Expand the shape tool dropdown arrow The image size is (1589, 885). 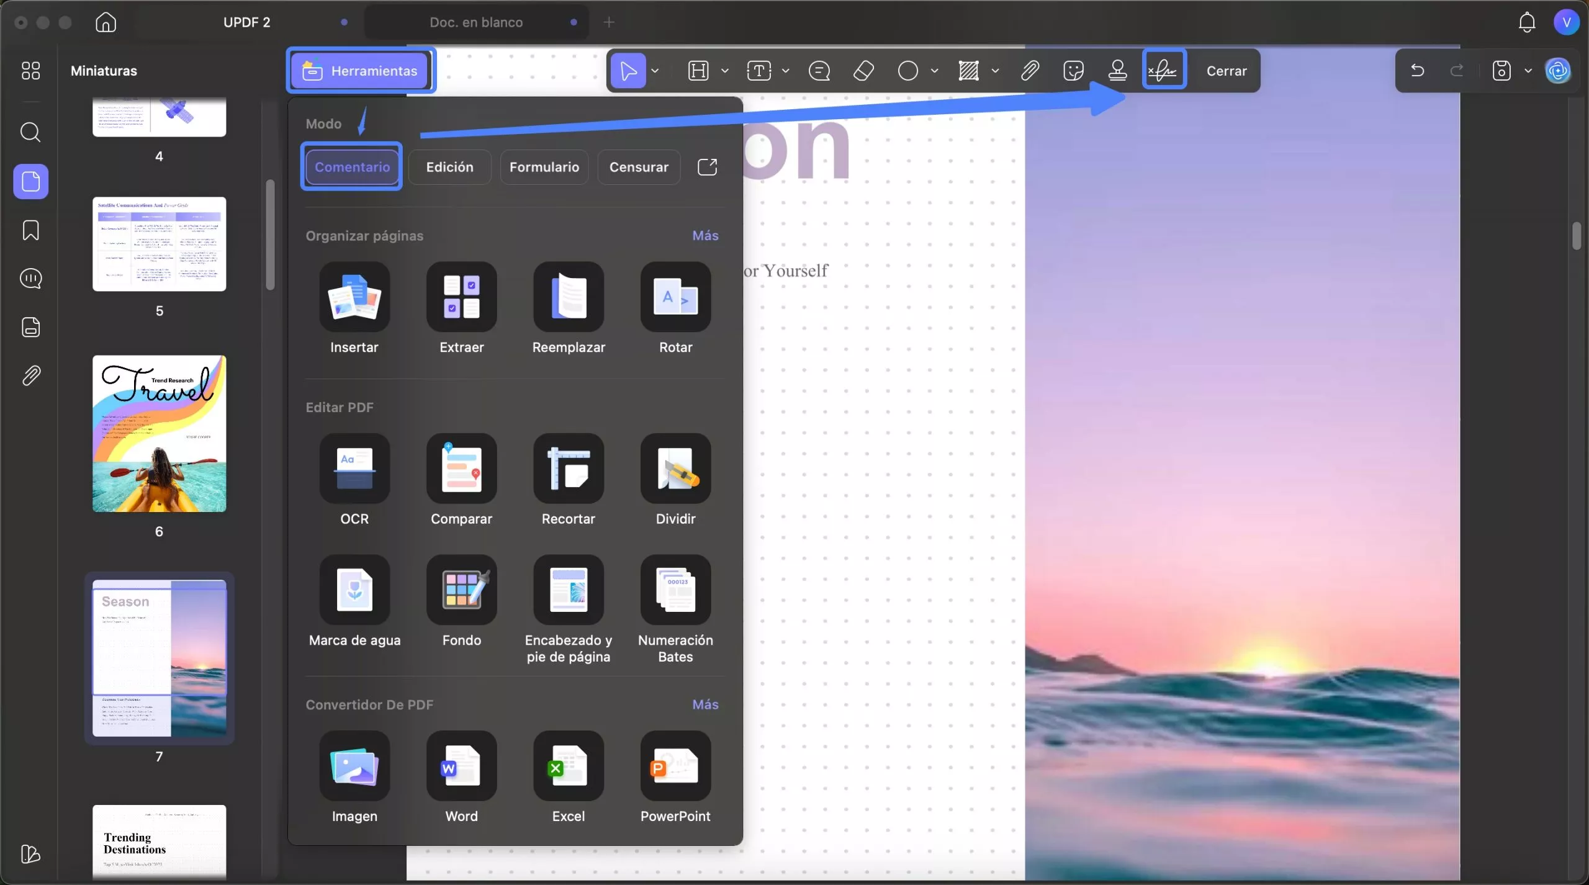[x=934, y=71]
